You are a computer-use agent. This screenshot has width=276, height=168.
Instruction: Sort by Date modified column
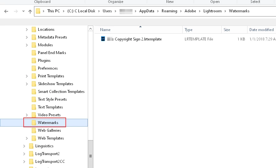261,30
